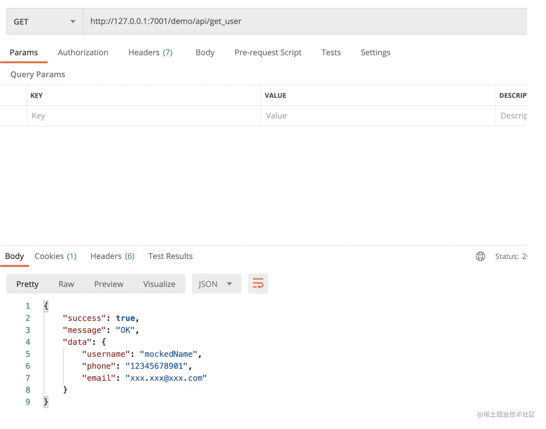Click line number 9 in response gutter

[28, 402]
